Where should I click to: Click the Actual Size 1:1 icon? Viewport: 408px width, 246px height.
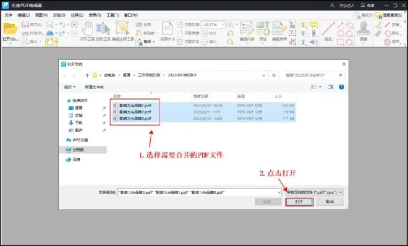tap(168, 28)
